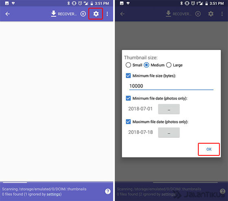Tap the help question icon in left screen
Viewport: 228px width, 201px height.
click(x=108, y=191)
